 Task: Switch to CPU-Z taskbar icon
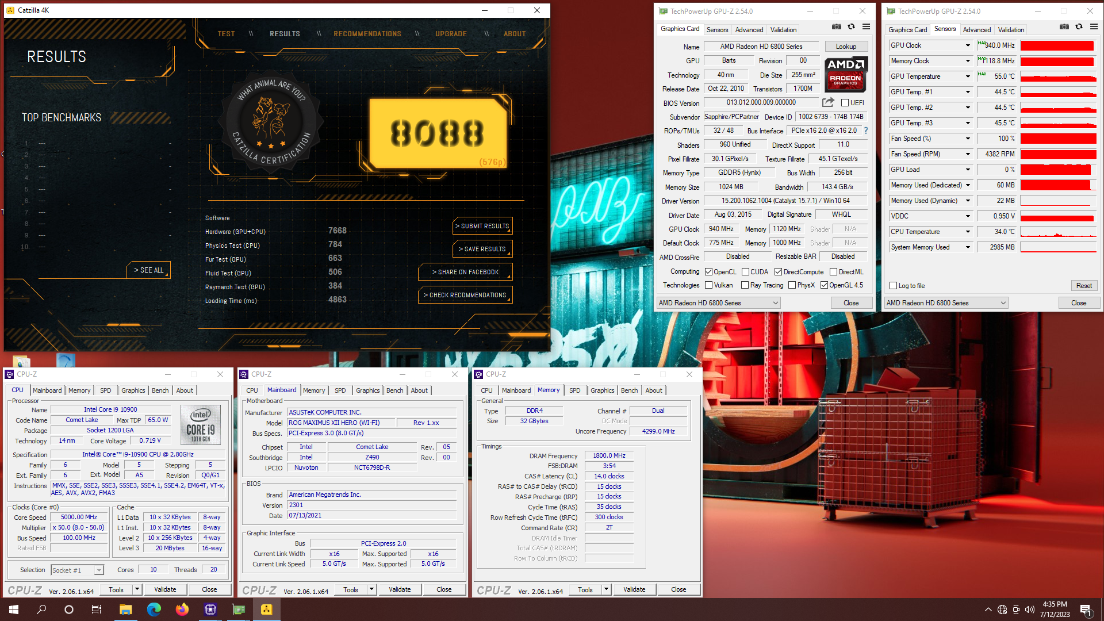[210, 609]
